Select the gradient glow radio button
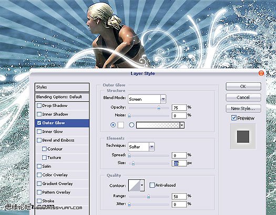The image size is (276, 215). click(131, 125)
